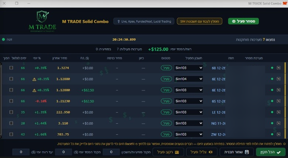Click the green status dot in the 6B row
The width and height of the screenshot is (288, 158).
click(272, 68)
